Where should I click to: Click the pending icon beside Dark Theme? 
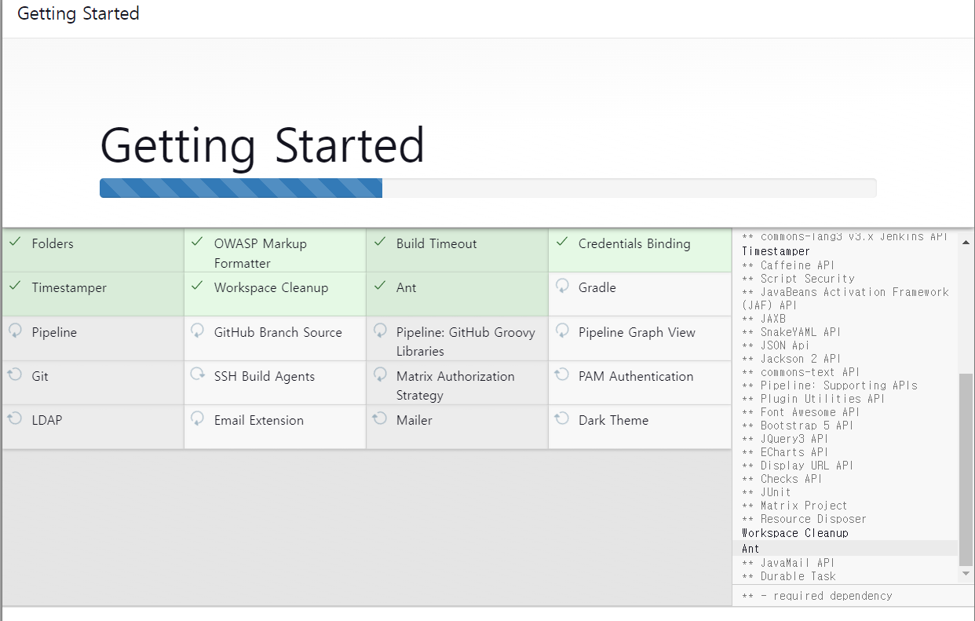click(562, 418)
